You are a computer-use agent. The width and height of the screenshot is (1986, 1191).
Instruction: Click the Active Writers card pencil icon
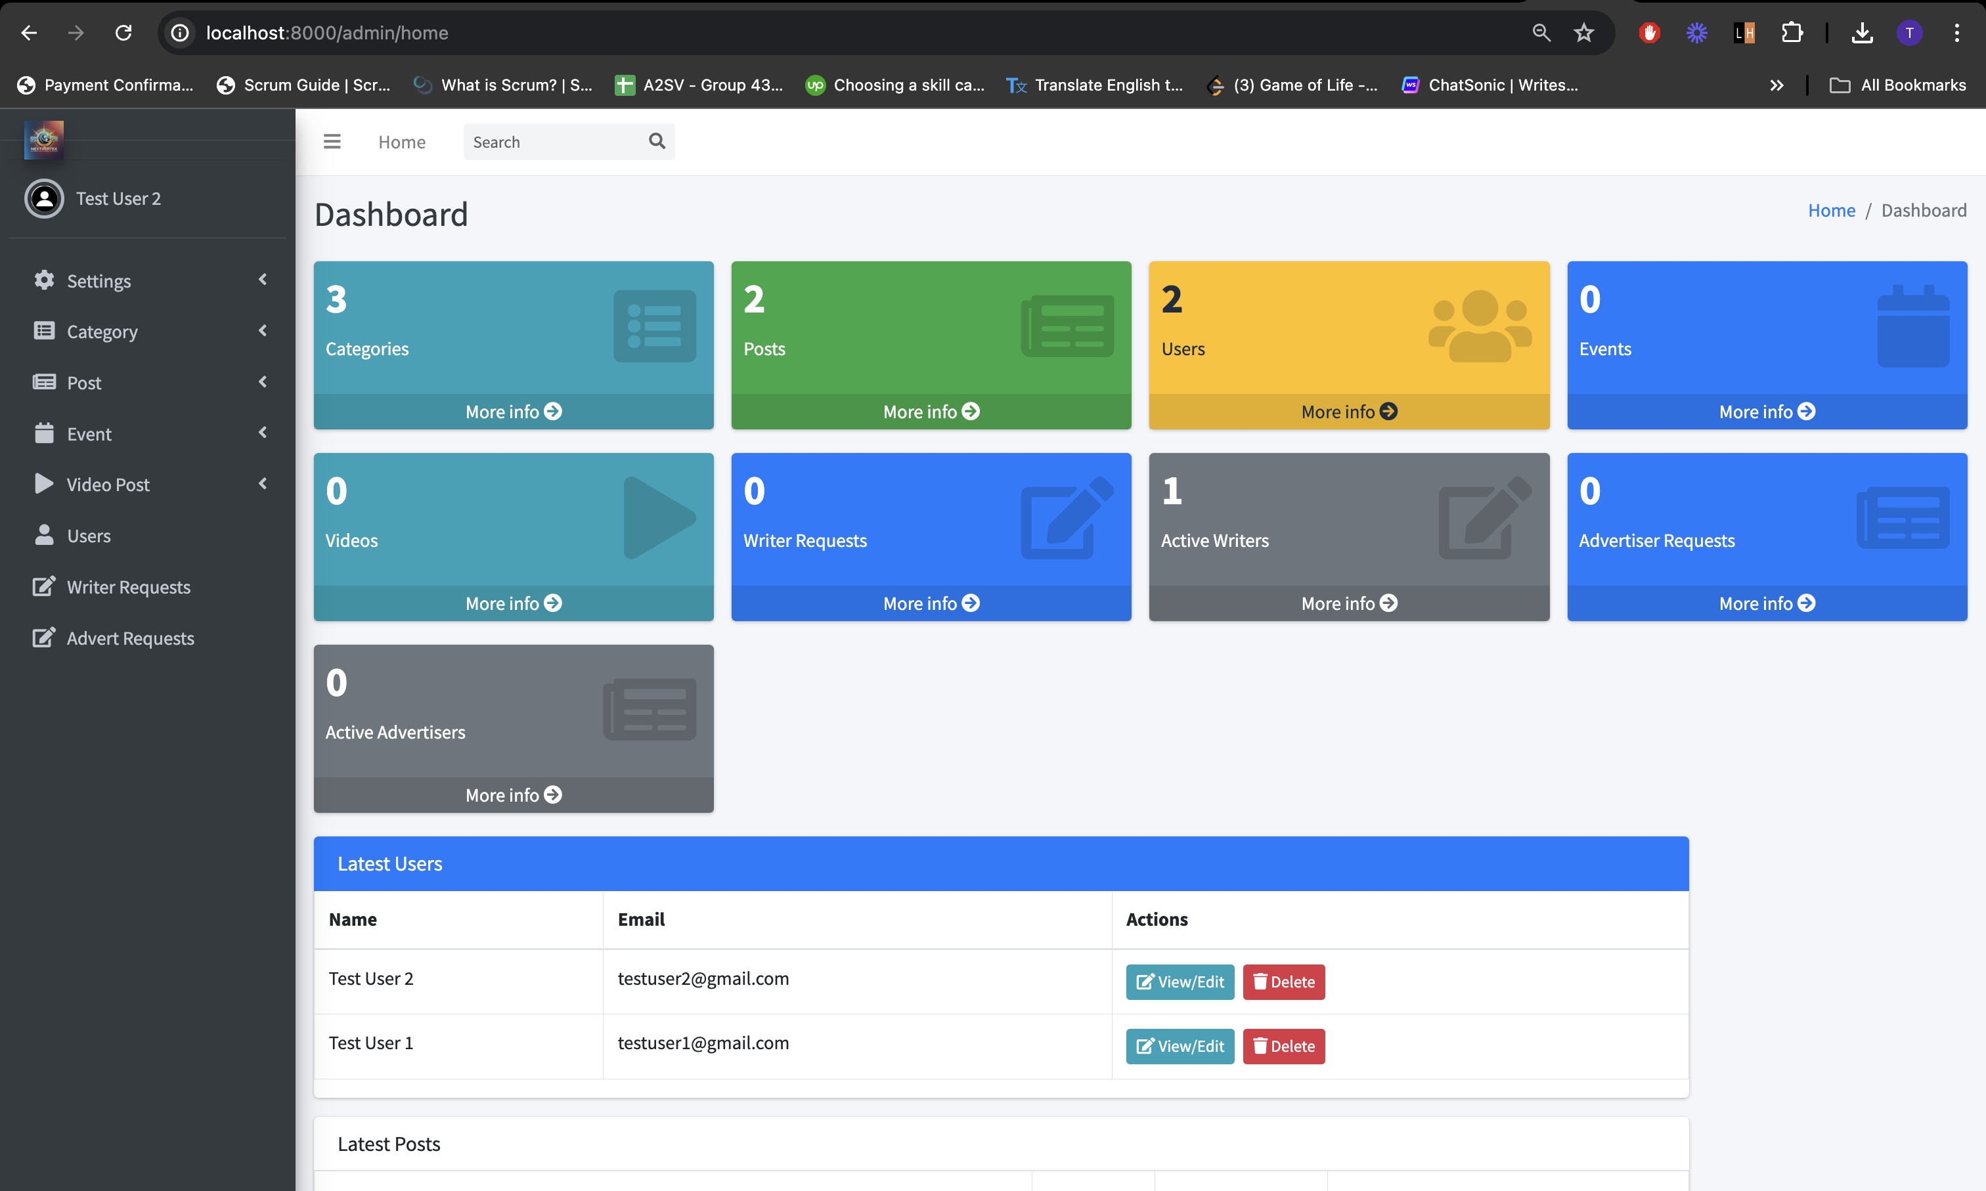coord(1485,517)
